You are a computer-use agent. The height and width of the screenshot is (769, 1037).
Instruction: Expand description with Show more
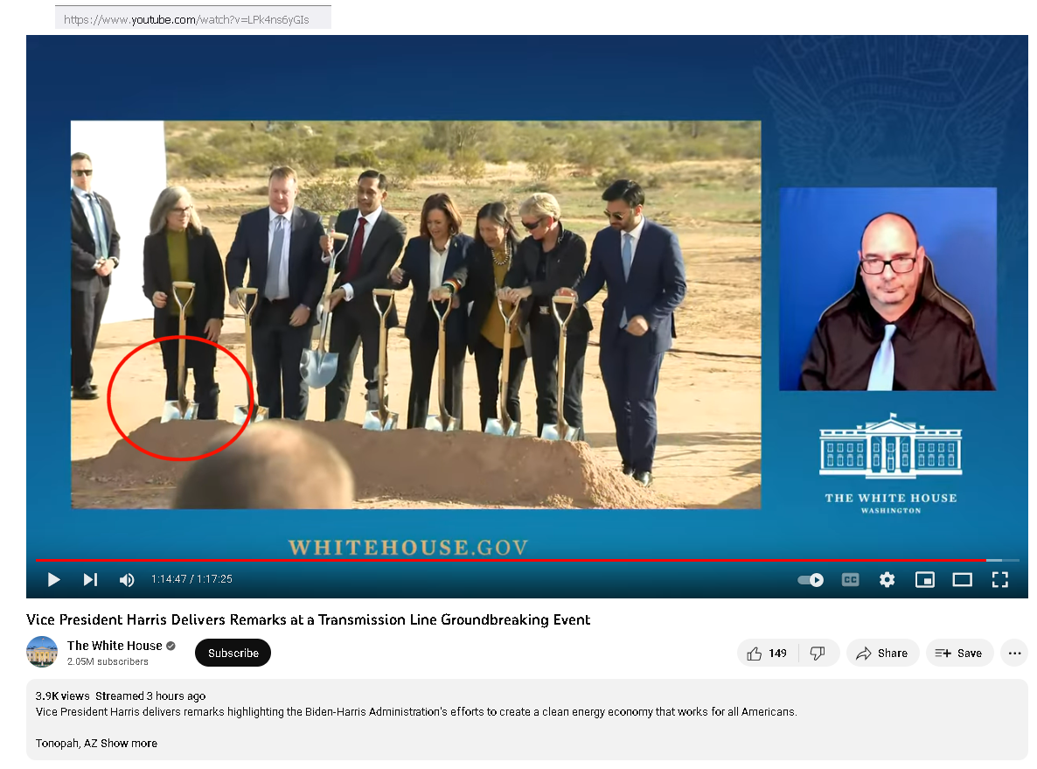tap(129, 743)
